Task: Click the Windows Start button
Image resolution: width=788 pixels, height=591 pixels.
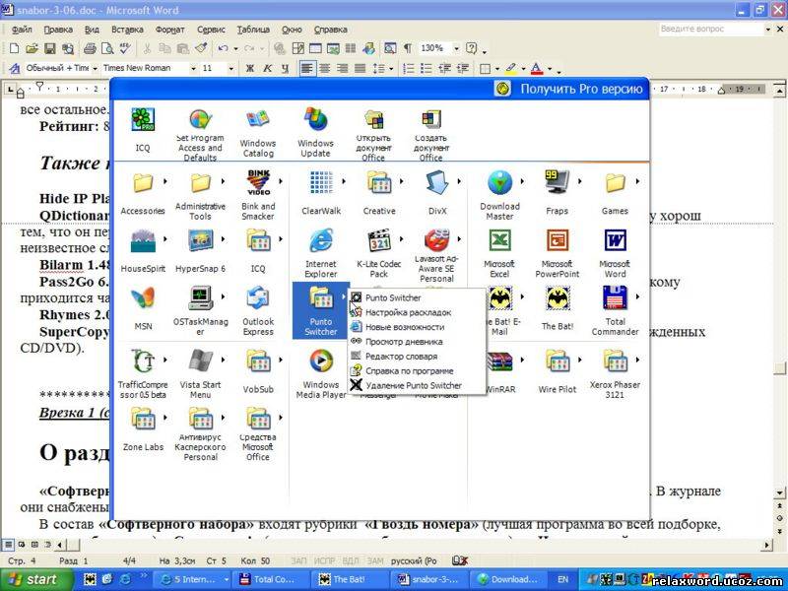Action: click(34, 579)
